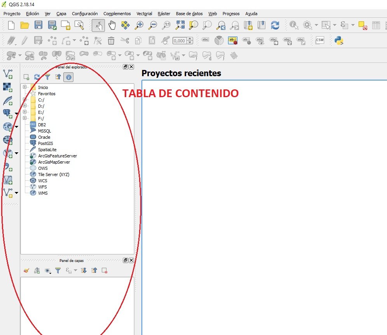The height and width of the screenshot is (335, 387).
Task: Click Expand All in the layers panel
Action: click(x=84, y=270)
